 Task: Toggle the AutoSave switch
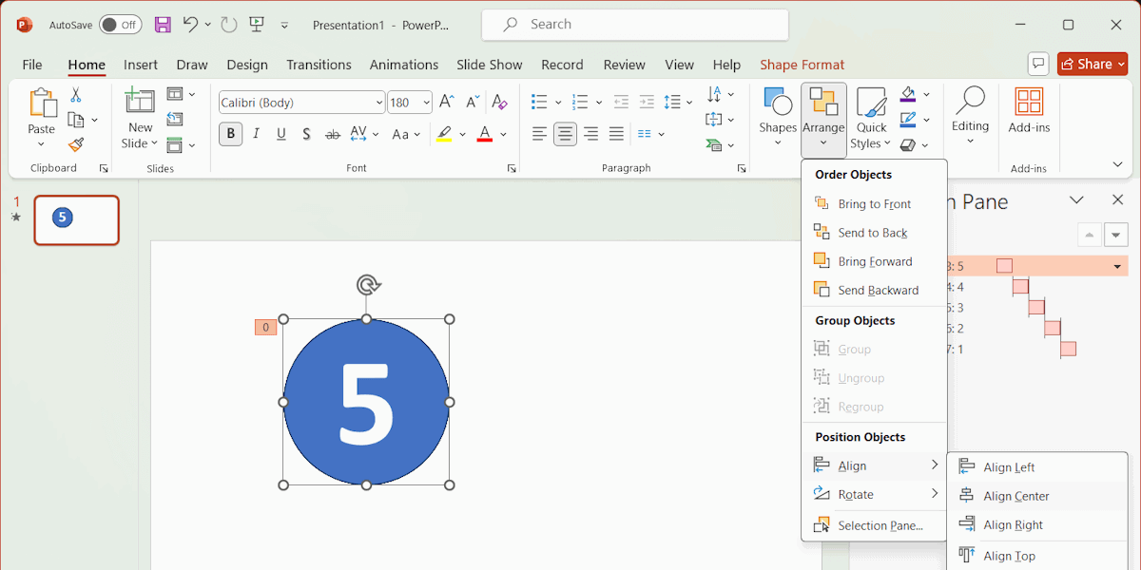click(x=121, y=25)
